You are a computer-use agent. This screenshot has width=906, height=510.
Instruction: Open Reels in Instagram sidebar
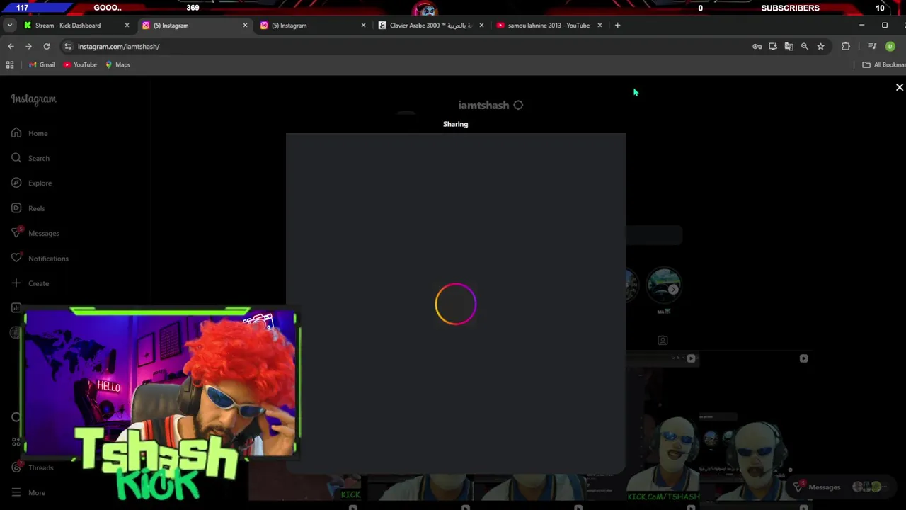(28, 208)
